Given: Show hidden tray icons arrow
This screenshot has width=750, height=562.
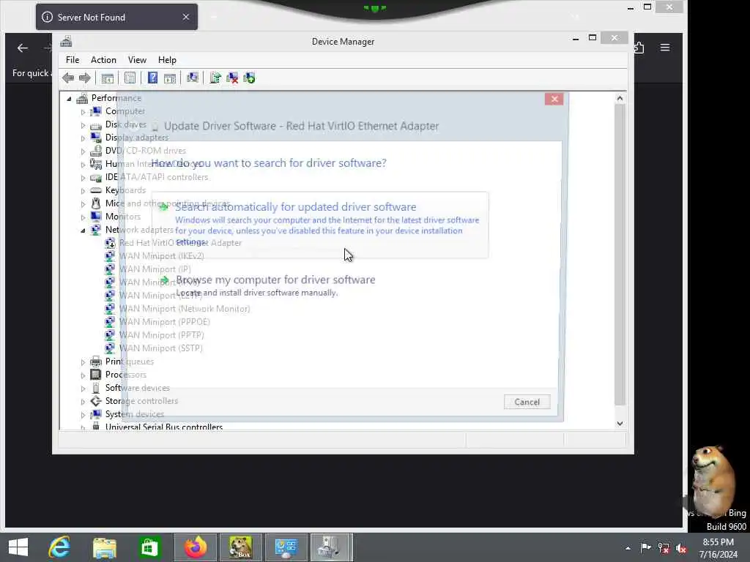Looking at the screenshot, I should 628,548.
